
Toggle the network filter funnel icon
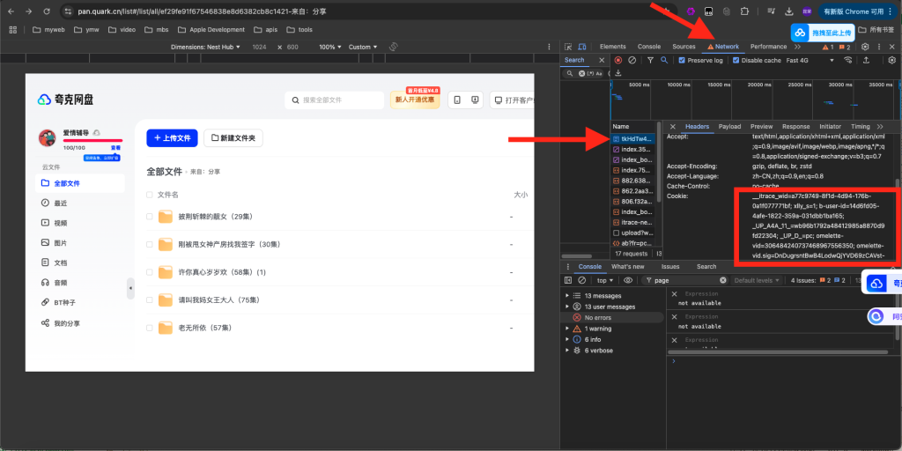651,60
